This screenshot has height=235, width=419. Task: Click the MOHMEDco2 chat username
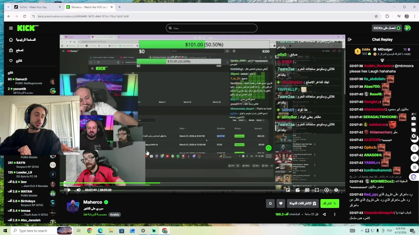[x=382, y=181]
